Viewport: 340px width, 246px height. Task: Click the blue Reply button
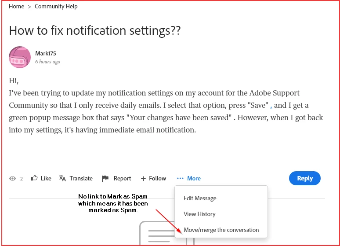305,178
